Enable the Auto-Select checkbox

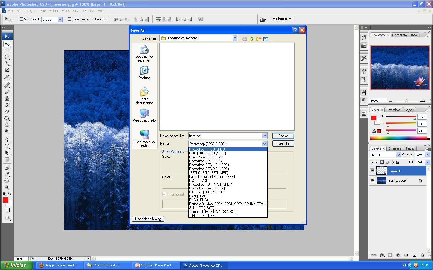point(21,19)
